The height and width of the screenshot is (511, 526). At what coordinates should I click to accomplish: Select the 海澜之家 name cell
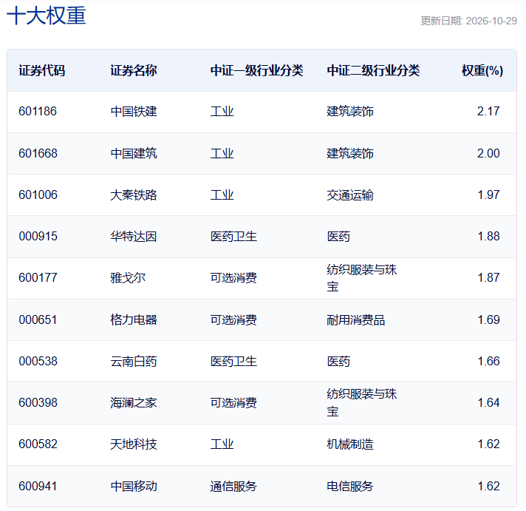pos(134,402)
